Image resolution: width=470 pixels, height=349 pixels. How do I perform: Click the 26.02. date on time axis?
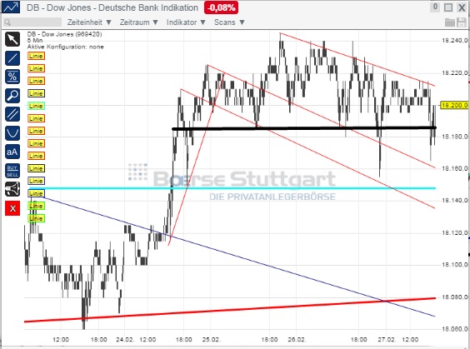coord(297,340)
